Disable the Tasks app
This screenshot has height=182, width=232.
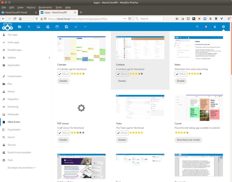click(122, 140)
